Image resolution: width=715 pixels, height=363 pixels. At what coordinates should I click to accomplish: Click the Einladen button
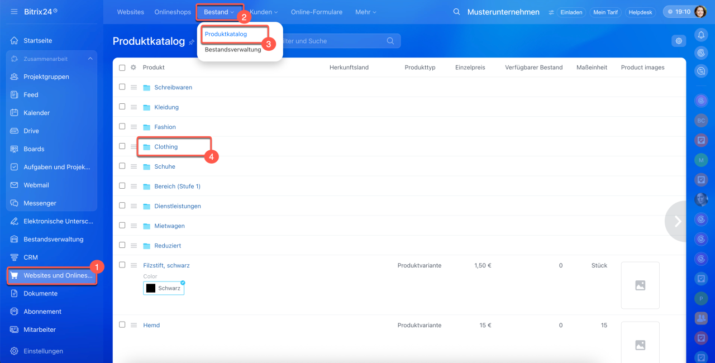pyautogui.click(x=571, y=12)
